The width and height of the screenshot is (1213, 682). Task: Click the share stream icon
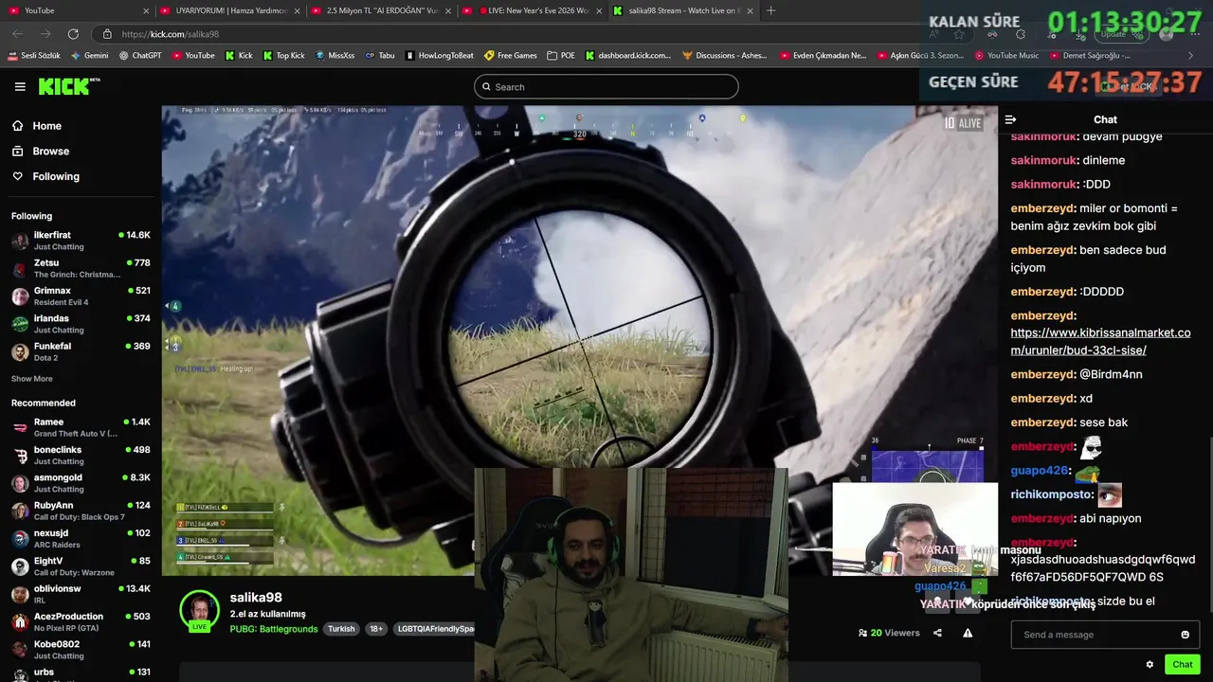point(937,633)
